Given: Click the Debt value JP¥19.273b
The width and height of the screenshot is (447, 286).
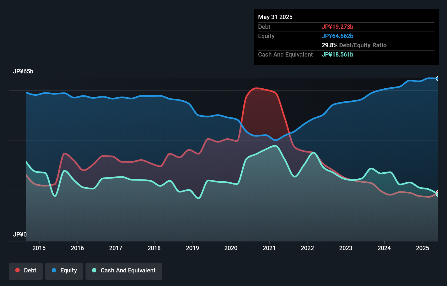Looking at the screenshot, I should coord(338,27).
